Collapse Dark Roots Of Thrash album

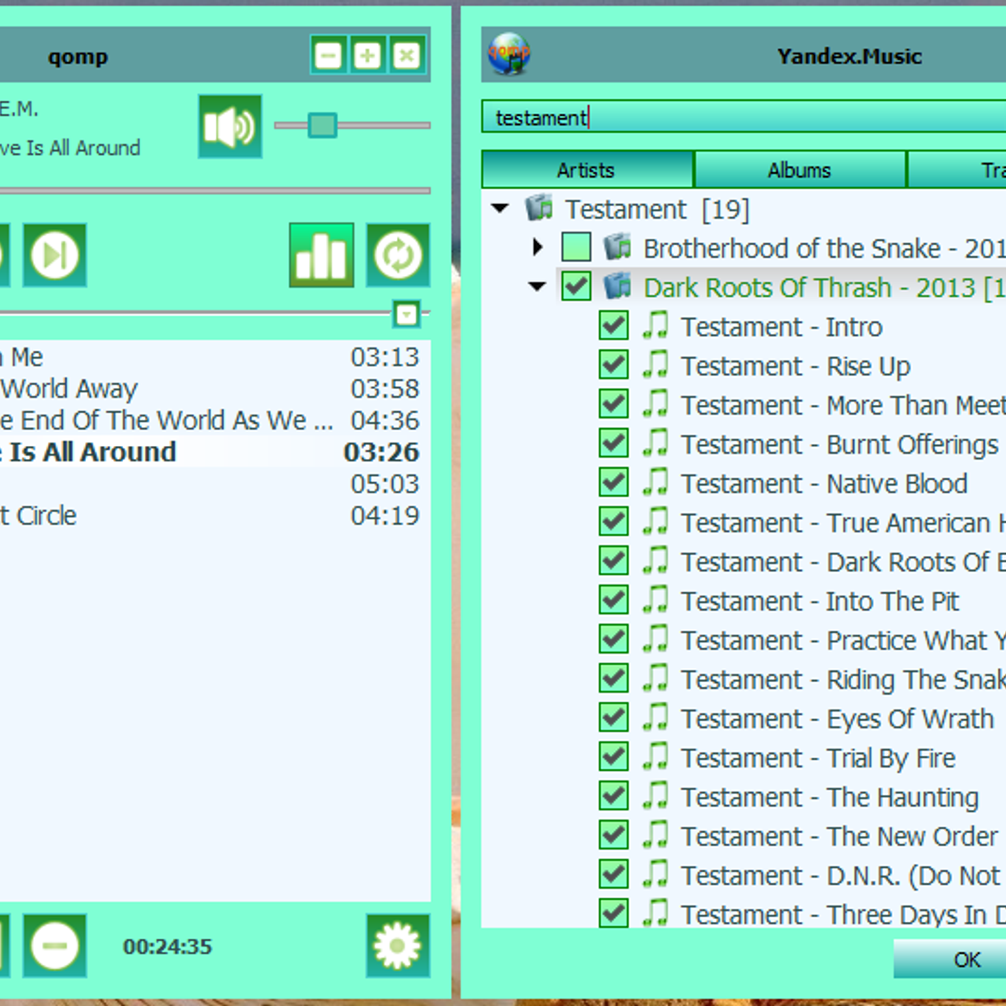tap(538, 287)
